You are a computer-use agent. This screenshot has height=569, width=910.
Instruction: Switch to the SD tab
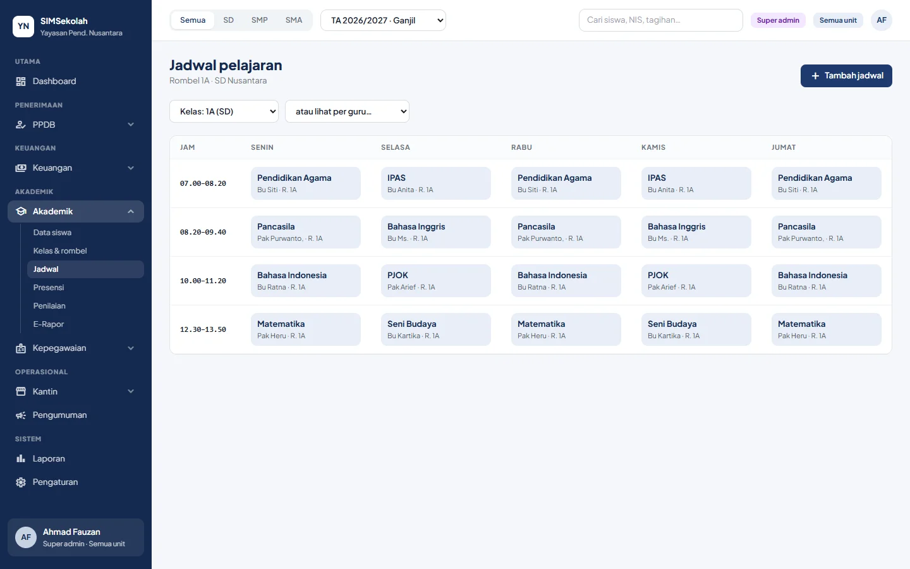tap(229, 20)
